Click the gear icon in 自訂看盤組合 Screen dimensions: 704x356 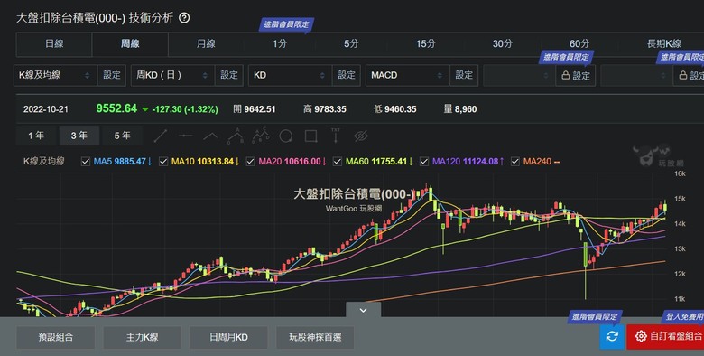(x=641, y=336)
